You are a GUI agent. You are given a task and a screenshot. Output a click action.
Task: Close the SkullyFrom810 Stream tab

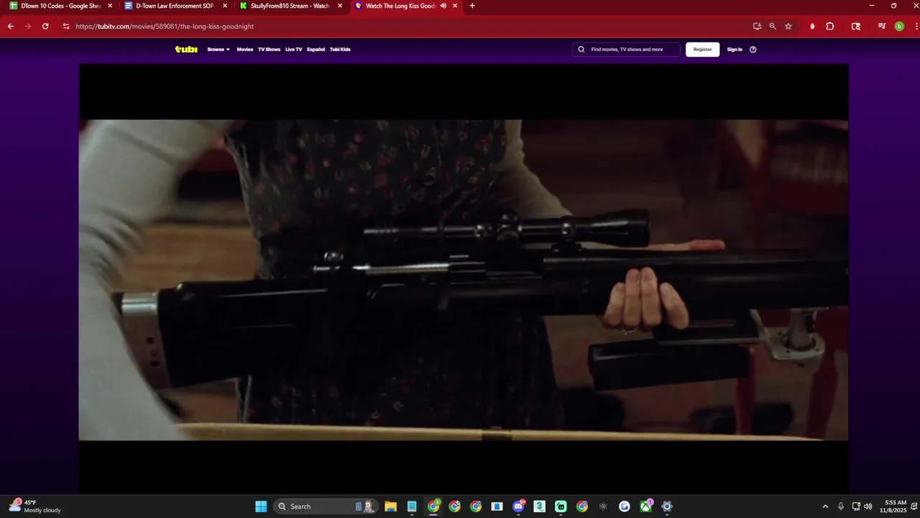pos(340,6)
